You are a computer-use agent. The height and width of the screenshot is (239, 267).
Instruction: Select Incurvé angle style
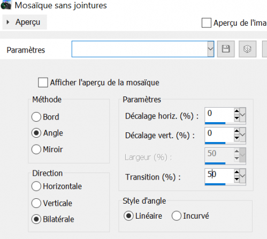point(177,216)
